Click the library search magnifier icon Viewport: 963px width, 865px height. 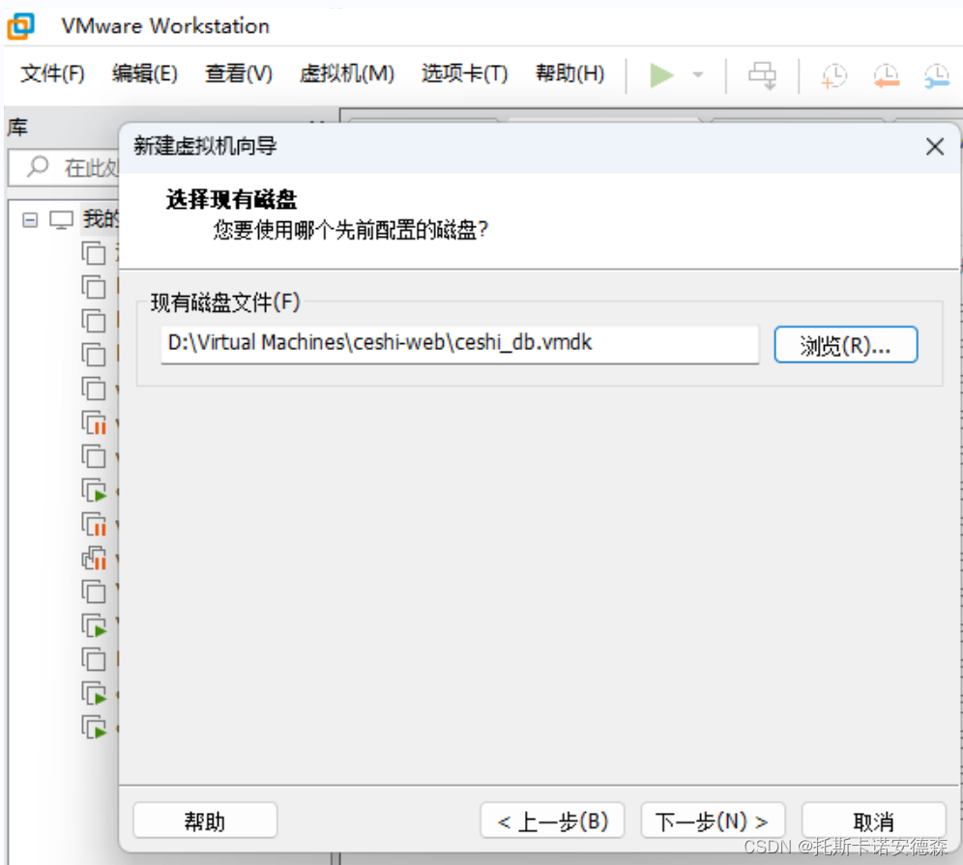tap(38, 166)
